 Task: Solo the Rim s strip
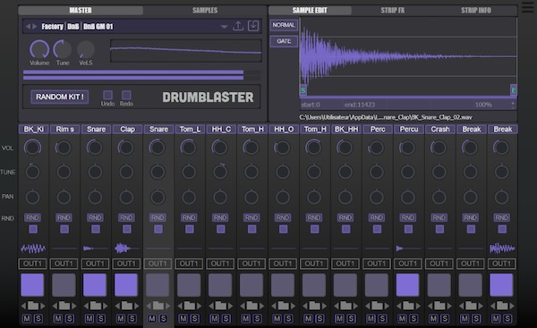[x=70, y=319]
